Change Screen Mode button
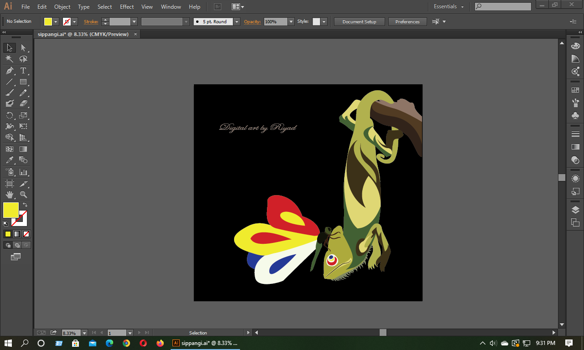This screenshot has width=584, height=350. pyautogui.click(x=16, y=257)
